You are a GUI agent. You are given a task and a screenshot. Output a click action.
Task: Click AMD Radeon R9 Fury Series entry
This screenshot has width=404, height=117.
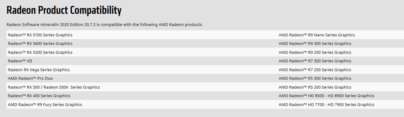click(x=45, y=104)
